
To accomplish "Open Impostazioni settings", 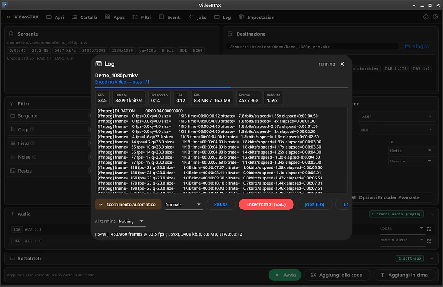I will pos(257,17).
